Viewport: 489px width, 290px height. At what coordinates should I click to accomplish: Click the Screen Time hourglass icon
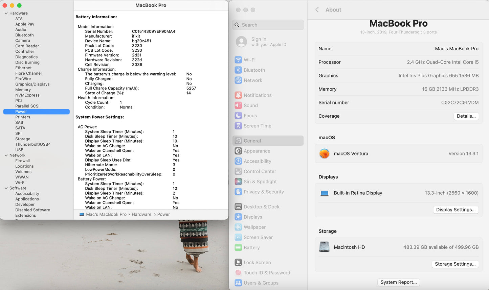click(x=238, y=126)
